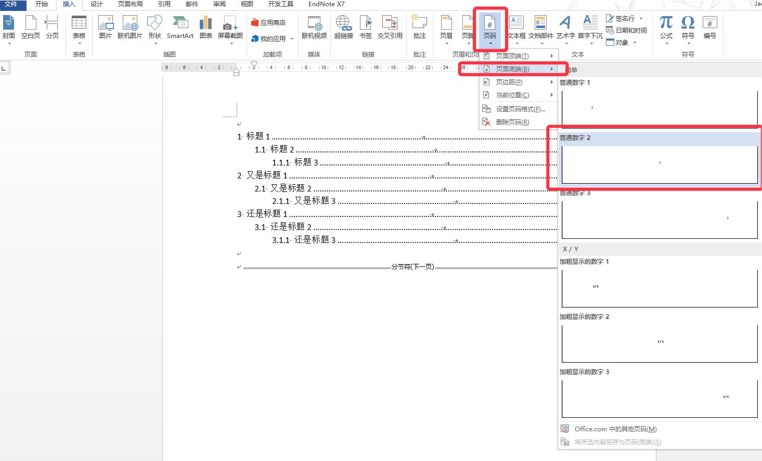Switch to the View (视图) tab
Image resolution: width=762 pixels, height=461 pixels.
point(247,4)
